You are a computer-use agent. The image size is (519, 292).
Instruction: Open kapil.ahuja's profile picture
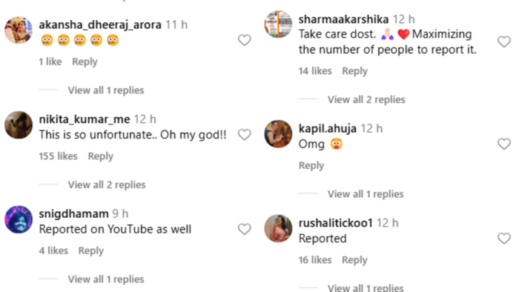(278, 134)
